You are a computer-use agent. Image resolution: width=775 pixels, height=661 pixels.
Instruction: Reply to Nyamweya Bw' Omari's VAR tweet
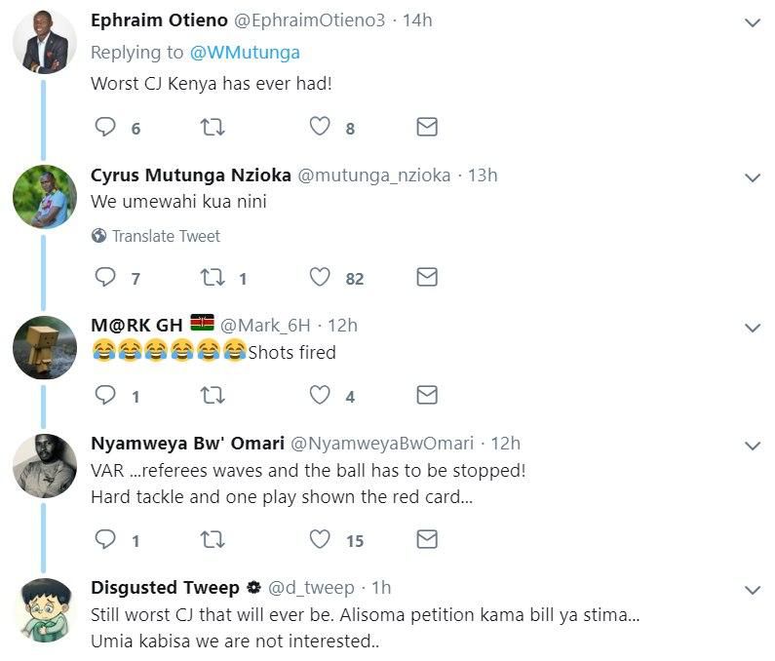point(105,539)
